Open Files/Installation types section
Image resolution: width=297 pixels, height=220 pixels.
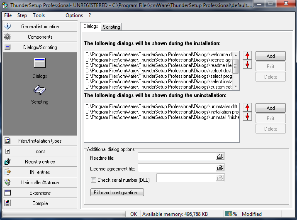pos(40,141)
